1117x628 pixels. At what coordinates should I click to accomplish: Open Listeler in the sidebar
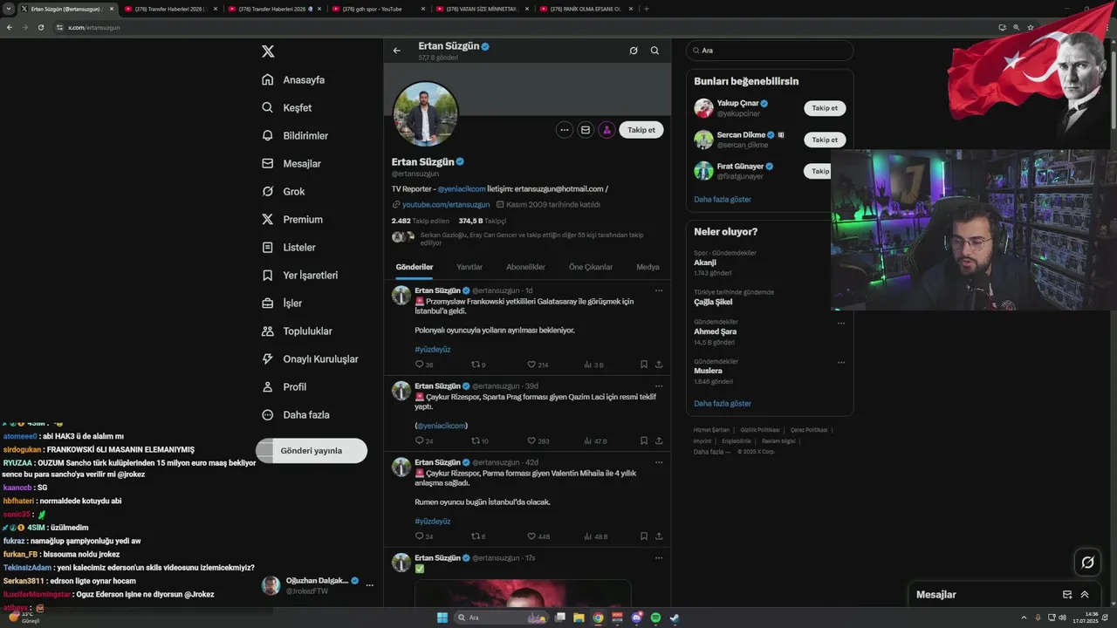tap(289, 247)
